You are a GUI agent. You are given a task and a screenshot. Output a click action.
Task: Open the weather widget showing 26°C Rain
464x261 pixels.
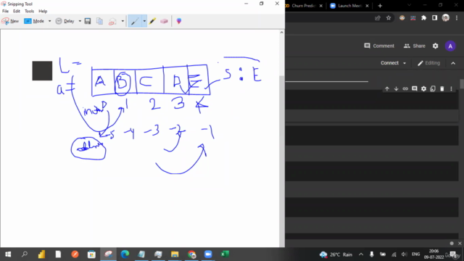point(336,254)
